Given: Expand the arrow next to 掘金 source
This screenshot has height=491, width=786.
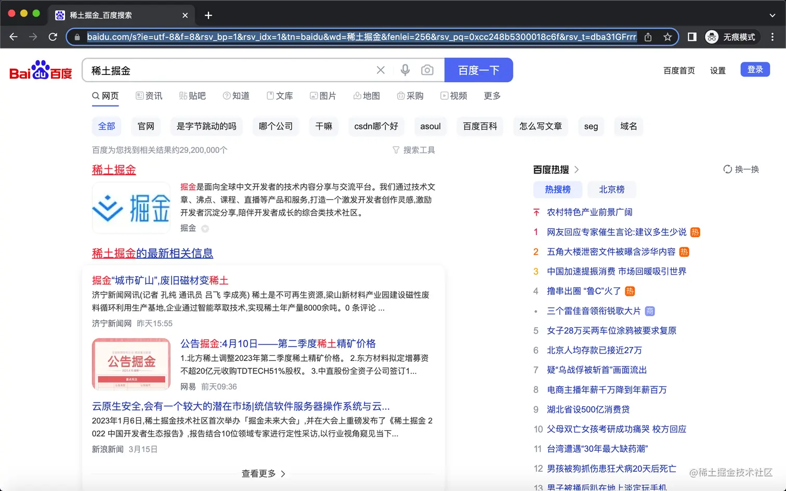Looking at the screenshot, I should pos(205,228).
